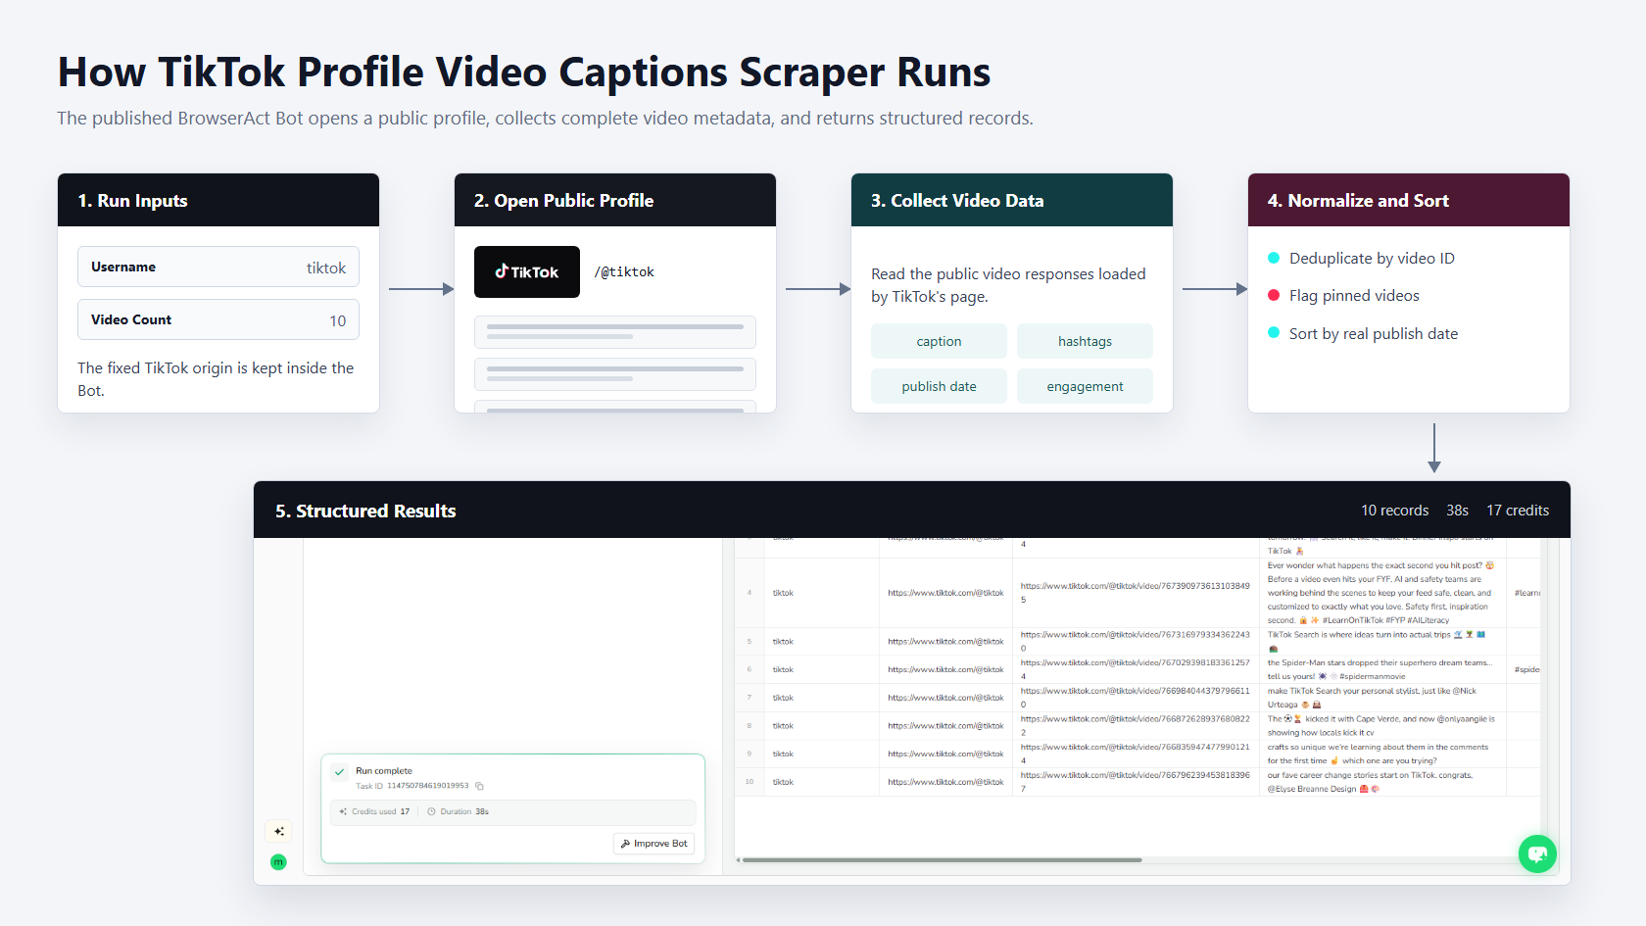This screenshot has height=926, width=1646.
Task: Click the 'our fave career change stories' caption cell
Action: (1381, 782)
